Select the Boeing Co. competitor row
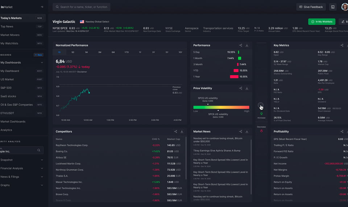Image resolution: width=348 pixels, height=207 pixels. click(119, 151)
